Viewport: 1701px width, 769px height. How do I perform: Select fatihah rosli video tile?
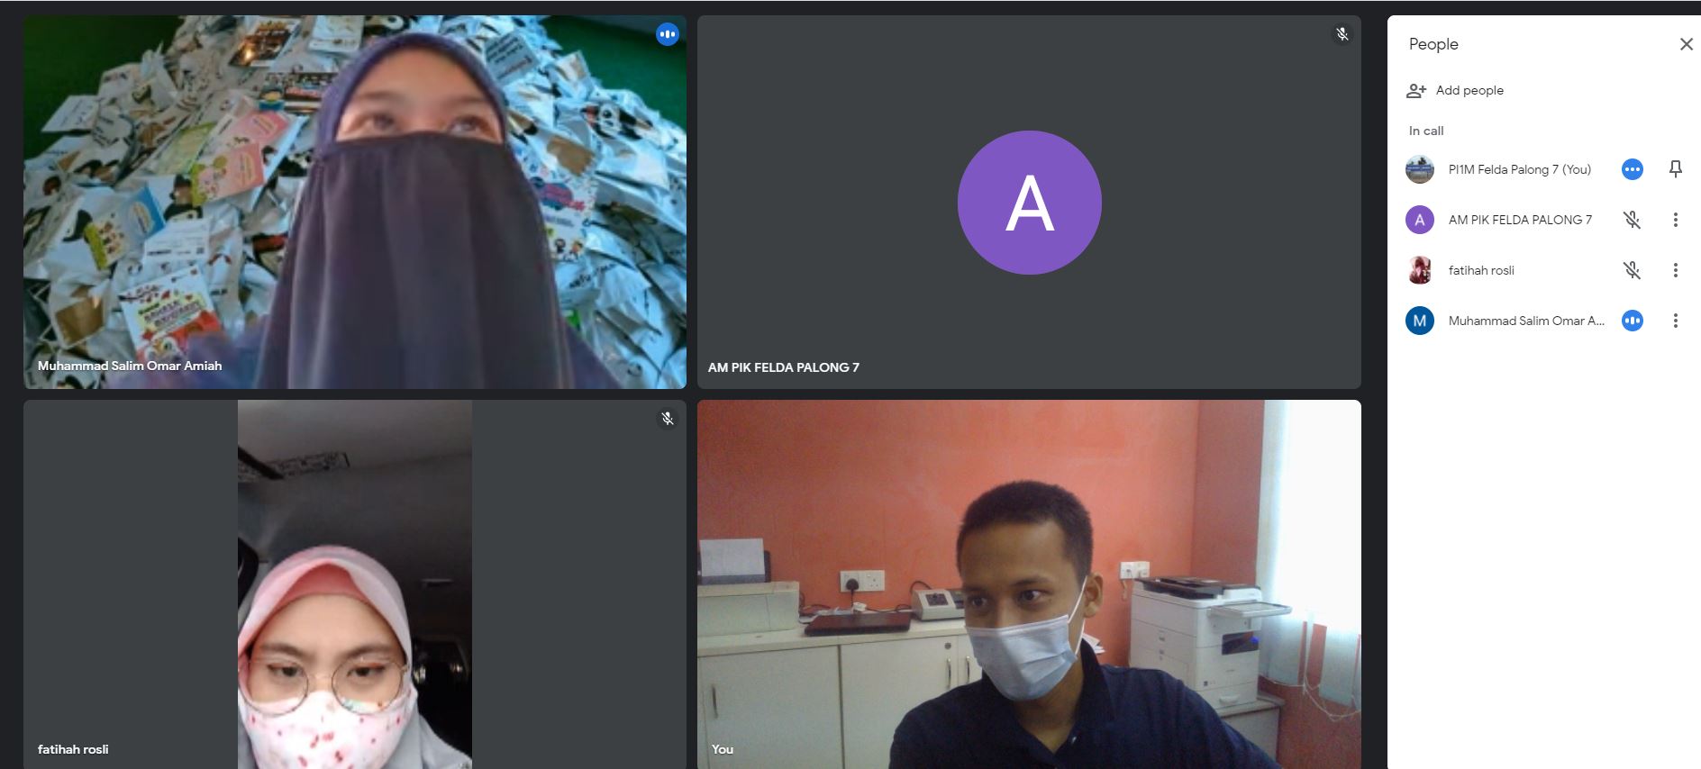(355, 584)
